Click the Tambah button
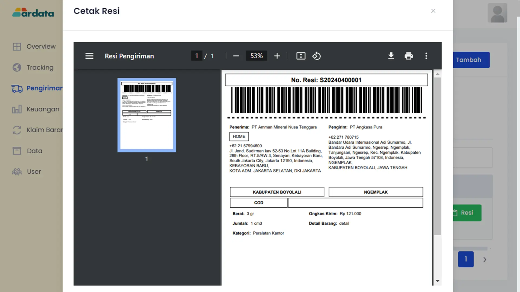 [x=471, y=60]
